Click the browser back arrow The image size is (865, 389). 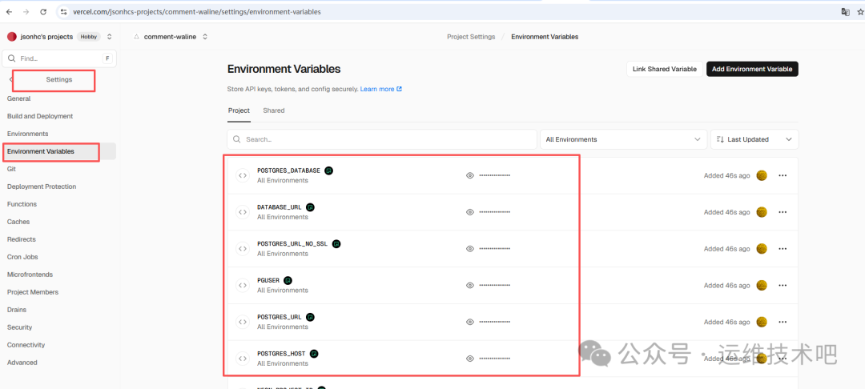click(9, 11)
